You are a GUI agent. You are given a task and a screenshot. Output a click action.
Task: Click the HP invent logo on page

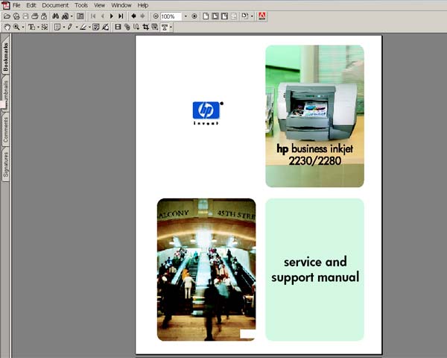(x=208, y=113)
